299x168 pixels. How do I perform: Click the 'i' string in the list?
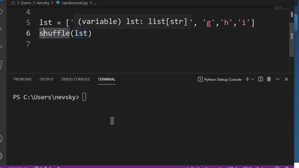244,23
